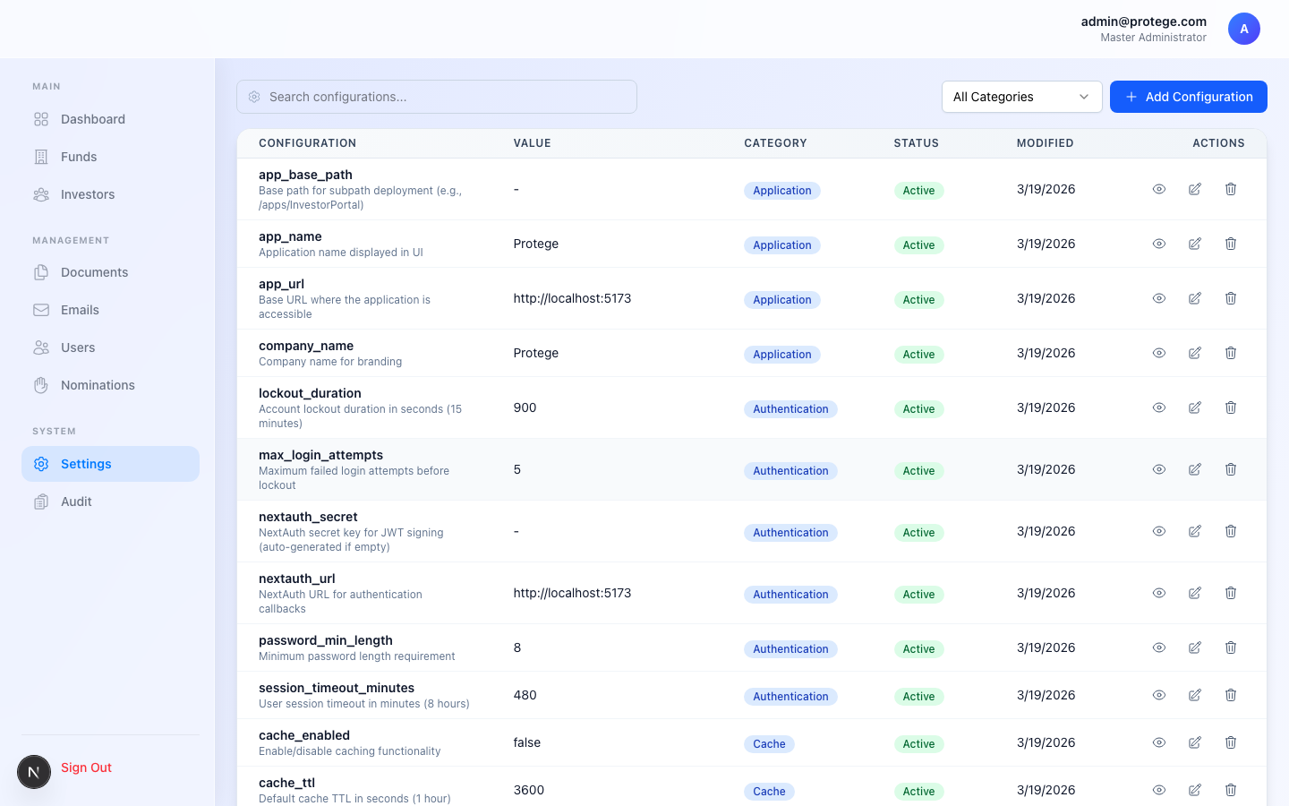The width and height of the screenshot is (1289, 806).
Task: Click the admin avatar circle
Action: [1244, 28]
